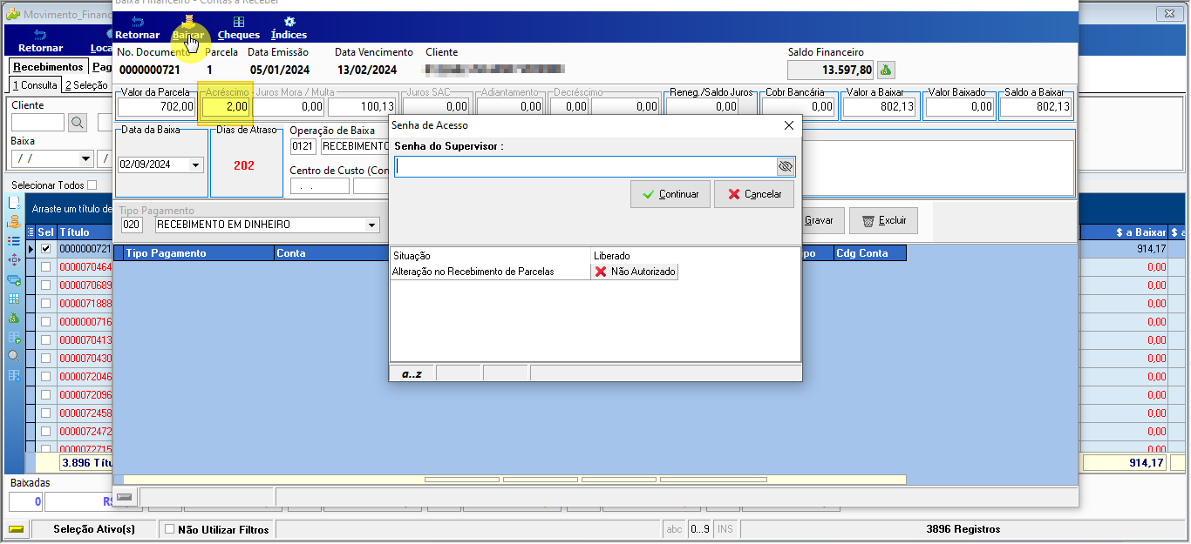Image resolution: width=1191 pixels, height=544 pixels.
Task: Check the checkbox for título 0000070464
Action: [x=46, y=267]
